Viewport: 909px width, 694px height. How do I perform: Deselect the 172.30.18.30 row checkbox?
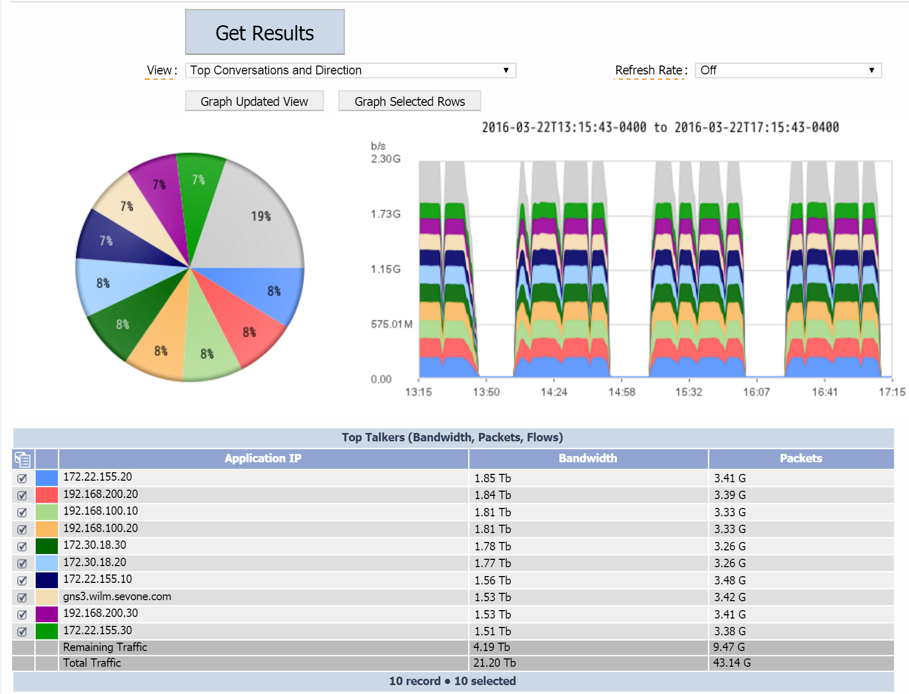[x=22, y=546]
